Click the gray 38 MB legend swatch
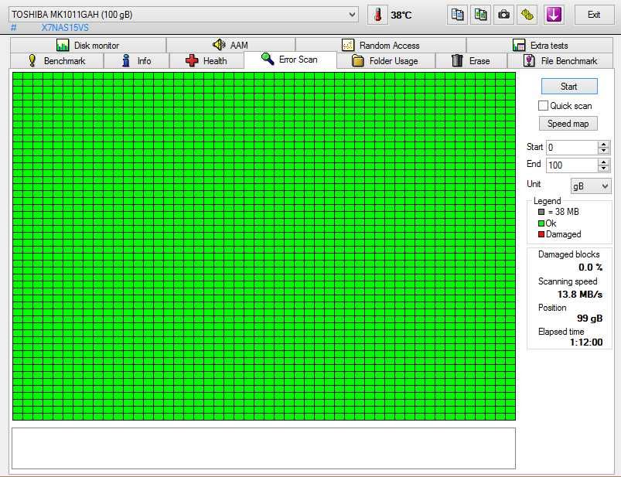 point(541,212)
